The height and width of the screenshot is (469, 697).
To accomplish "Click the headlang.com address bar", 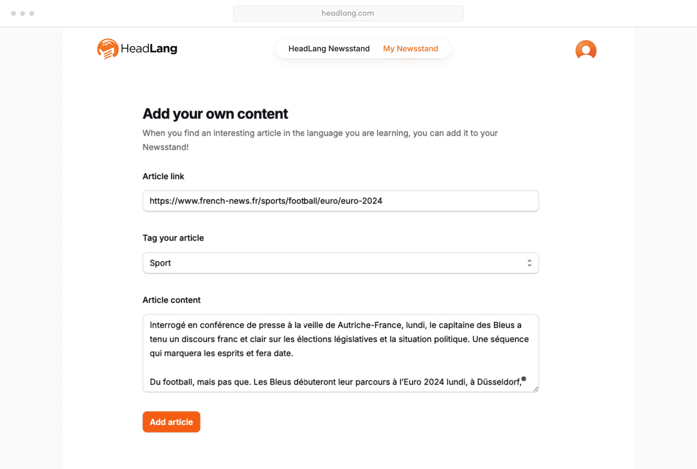I will point(348,13).
